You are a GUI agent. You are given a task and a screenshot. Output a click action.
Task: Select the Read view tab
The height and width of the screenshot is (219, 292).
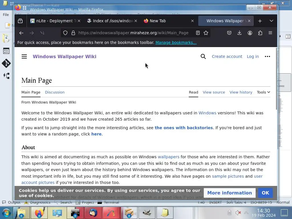(x=194, y=92)
